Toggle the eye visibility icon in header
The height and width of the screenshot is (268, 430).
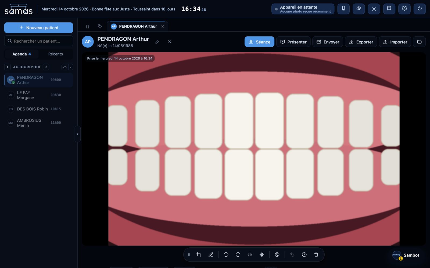tap(359, 9)
